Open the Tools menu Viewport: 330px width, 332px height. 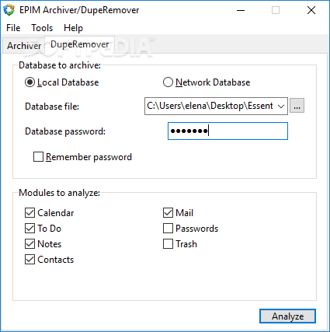click(x=42, y=28)
